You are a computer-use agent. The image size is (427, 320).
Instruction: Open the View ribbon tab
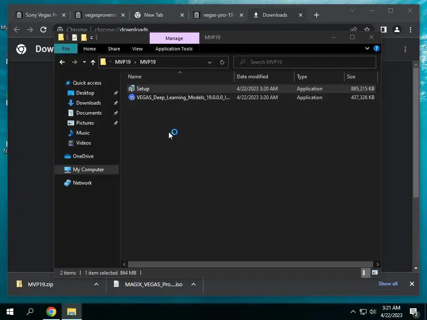point(137,49)
